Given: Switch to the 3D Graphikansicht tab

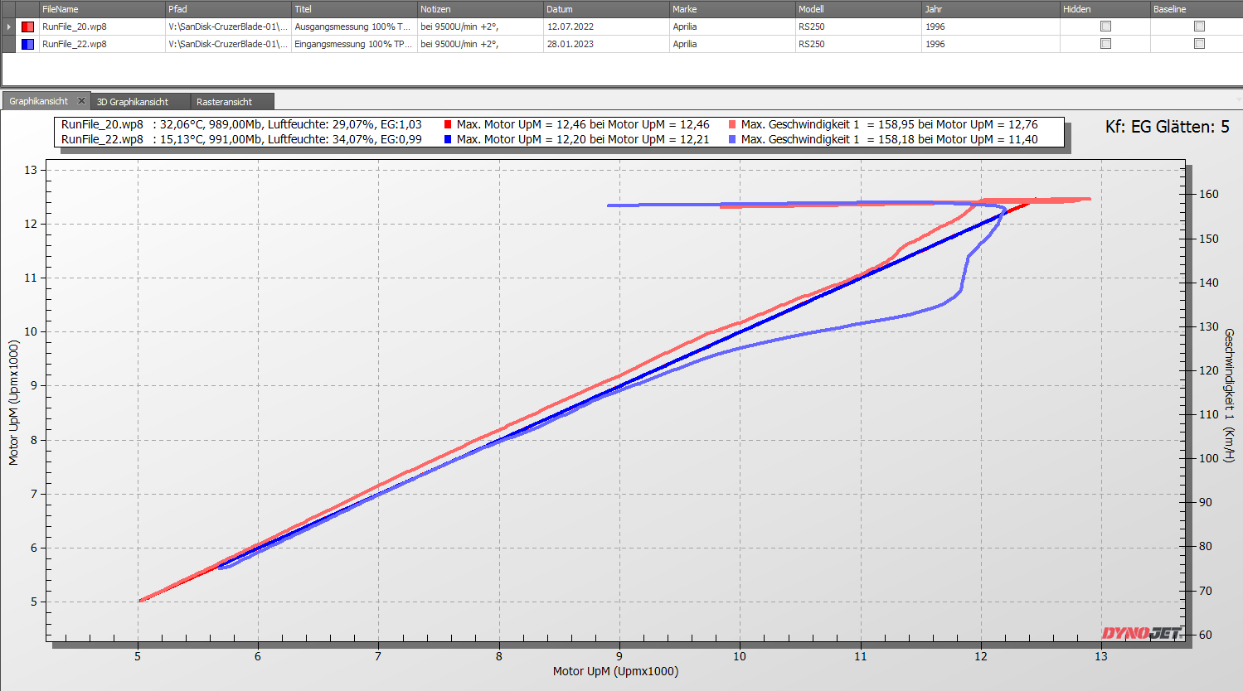Looking at the screenshot, I should [x=133, y=102].
